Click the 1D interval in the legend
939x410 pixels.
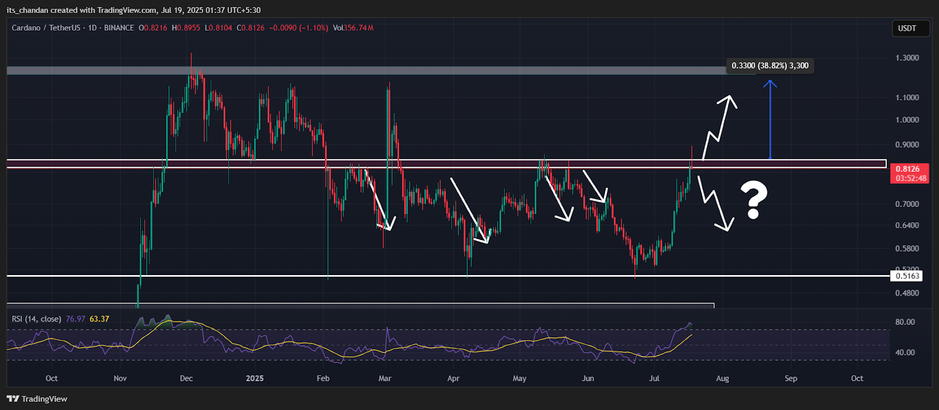[x=92, y=28]
